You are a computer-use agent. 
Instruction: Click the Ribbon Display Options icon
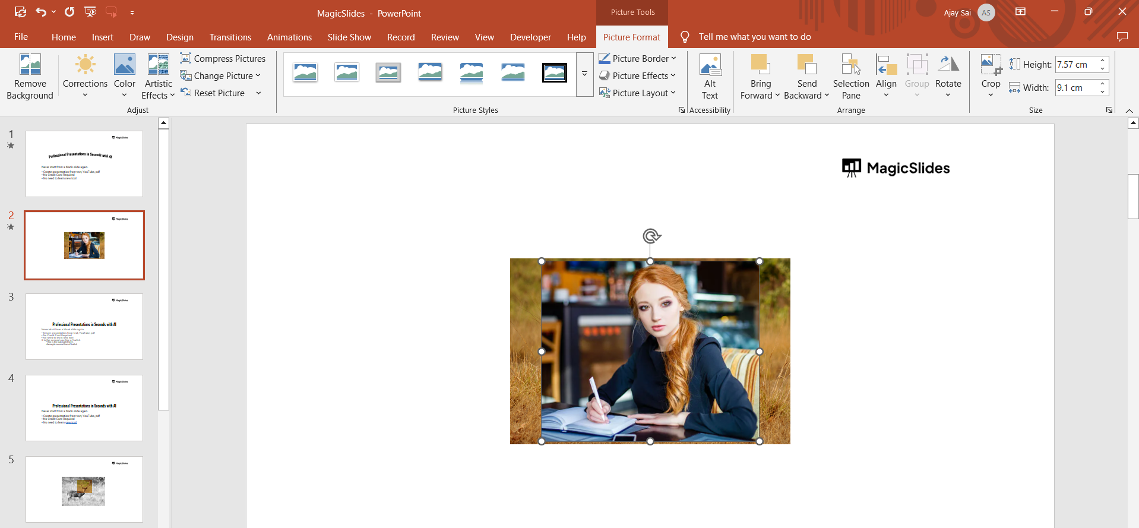(x=1020, y=12)
